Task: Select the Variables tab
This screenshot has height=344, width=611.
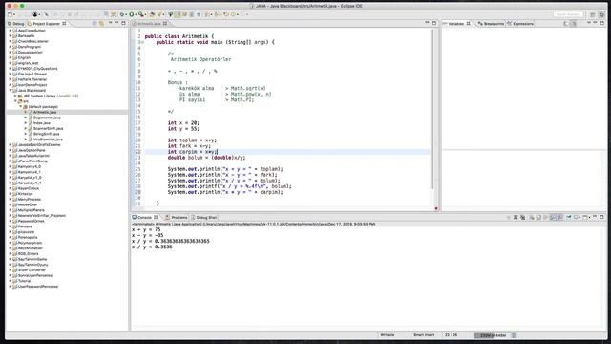Action: click(x=456, y=23)
